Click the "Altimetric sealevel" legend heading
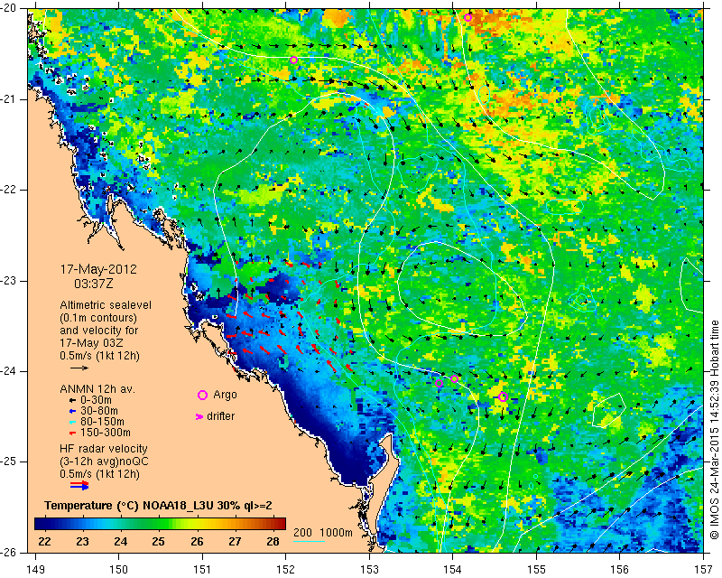Image resolution: width=722 pixels, height=578 pixels. (106, 305)
